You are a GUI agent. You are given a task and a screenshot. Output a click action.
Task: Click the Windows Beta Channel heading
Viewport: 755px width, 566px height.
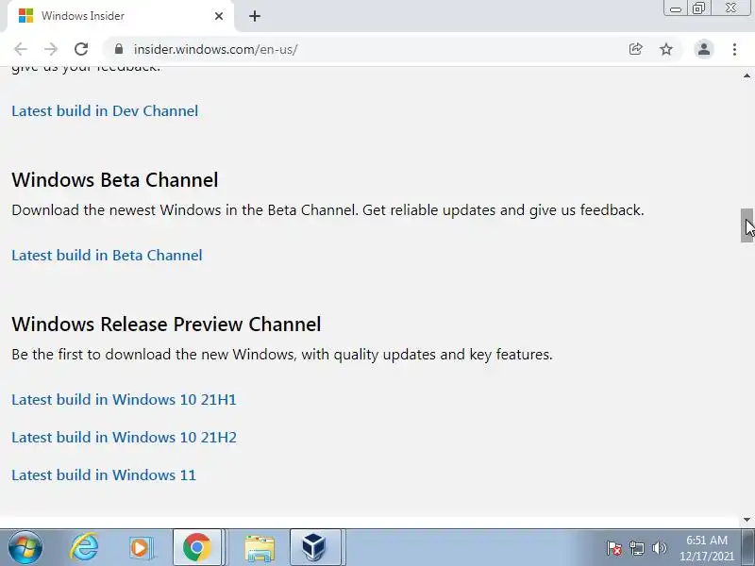tap(115, 180)
